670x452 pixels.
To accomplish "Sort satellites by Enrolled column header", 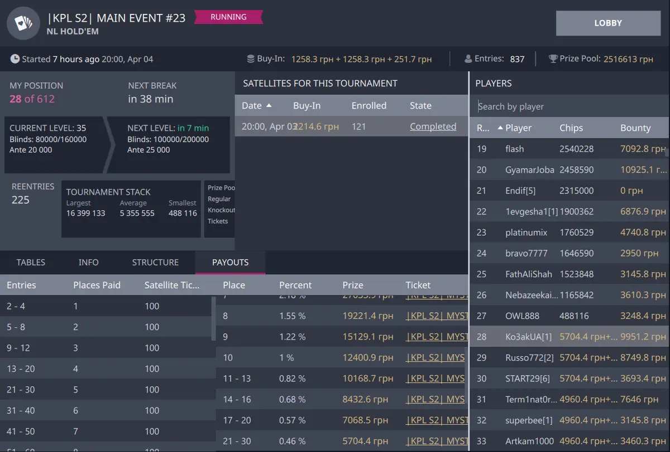I will tap(368, 105).
